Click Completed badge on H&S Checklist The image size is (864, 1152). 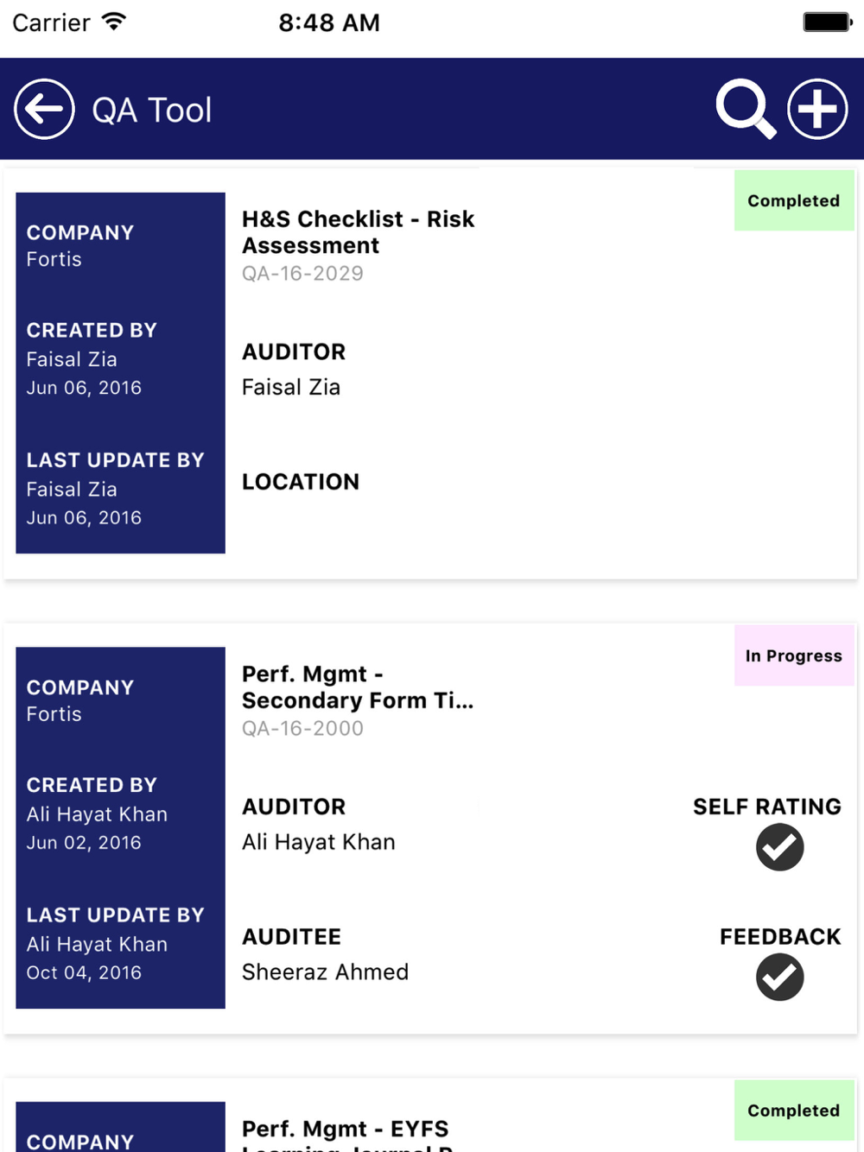pyautogui.click(x=793, y=200)
